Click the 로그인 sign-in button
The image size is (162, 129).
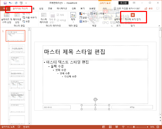(123, 3)
